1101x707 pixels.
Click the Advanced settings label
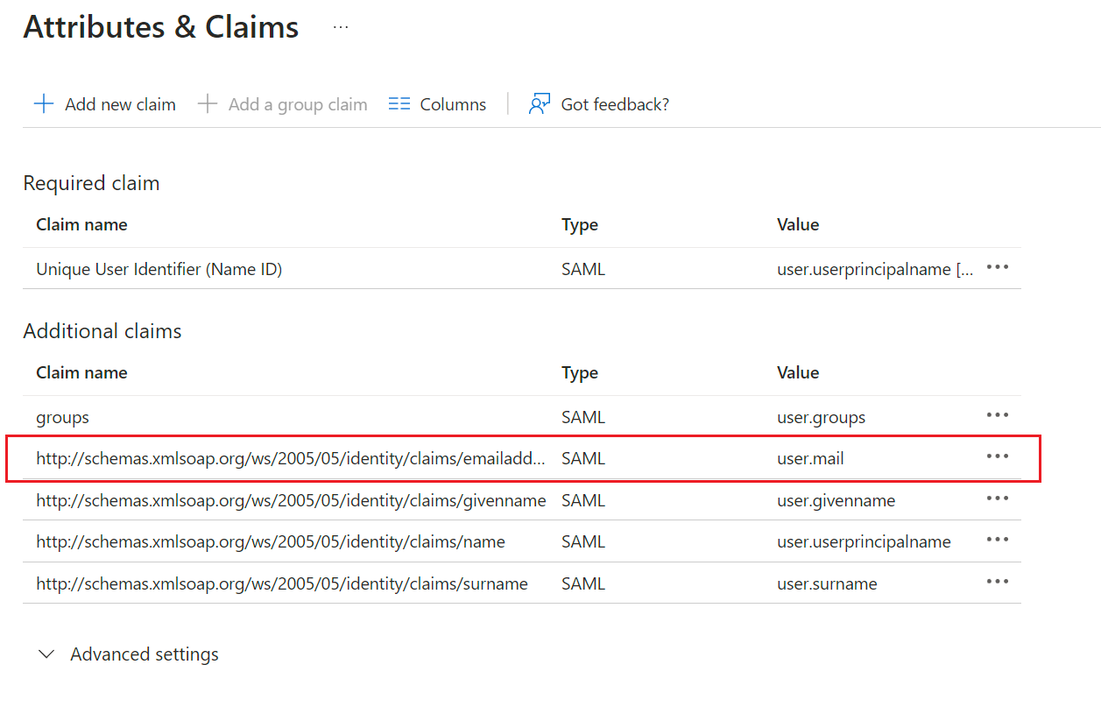pyautogui.click(x=145, y=654)
